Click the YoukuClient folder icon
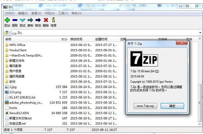 pos(7,50)
